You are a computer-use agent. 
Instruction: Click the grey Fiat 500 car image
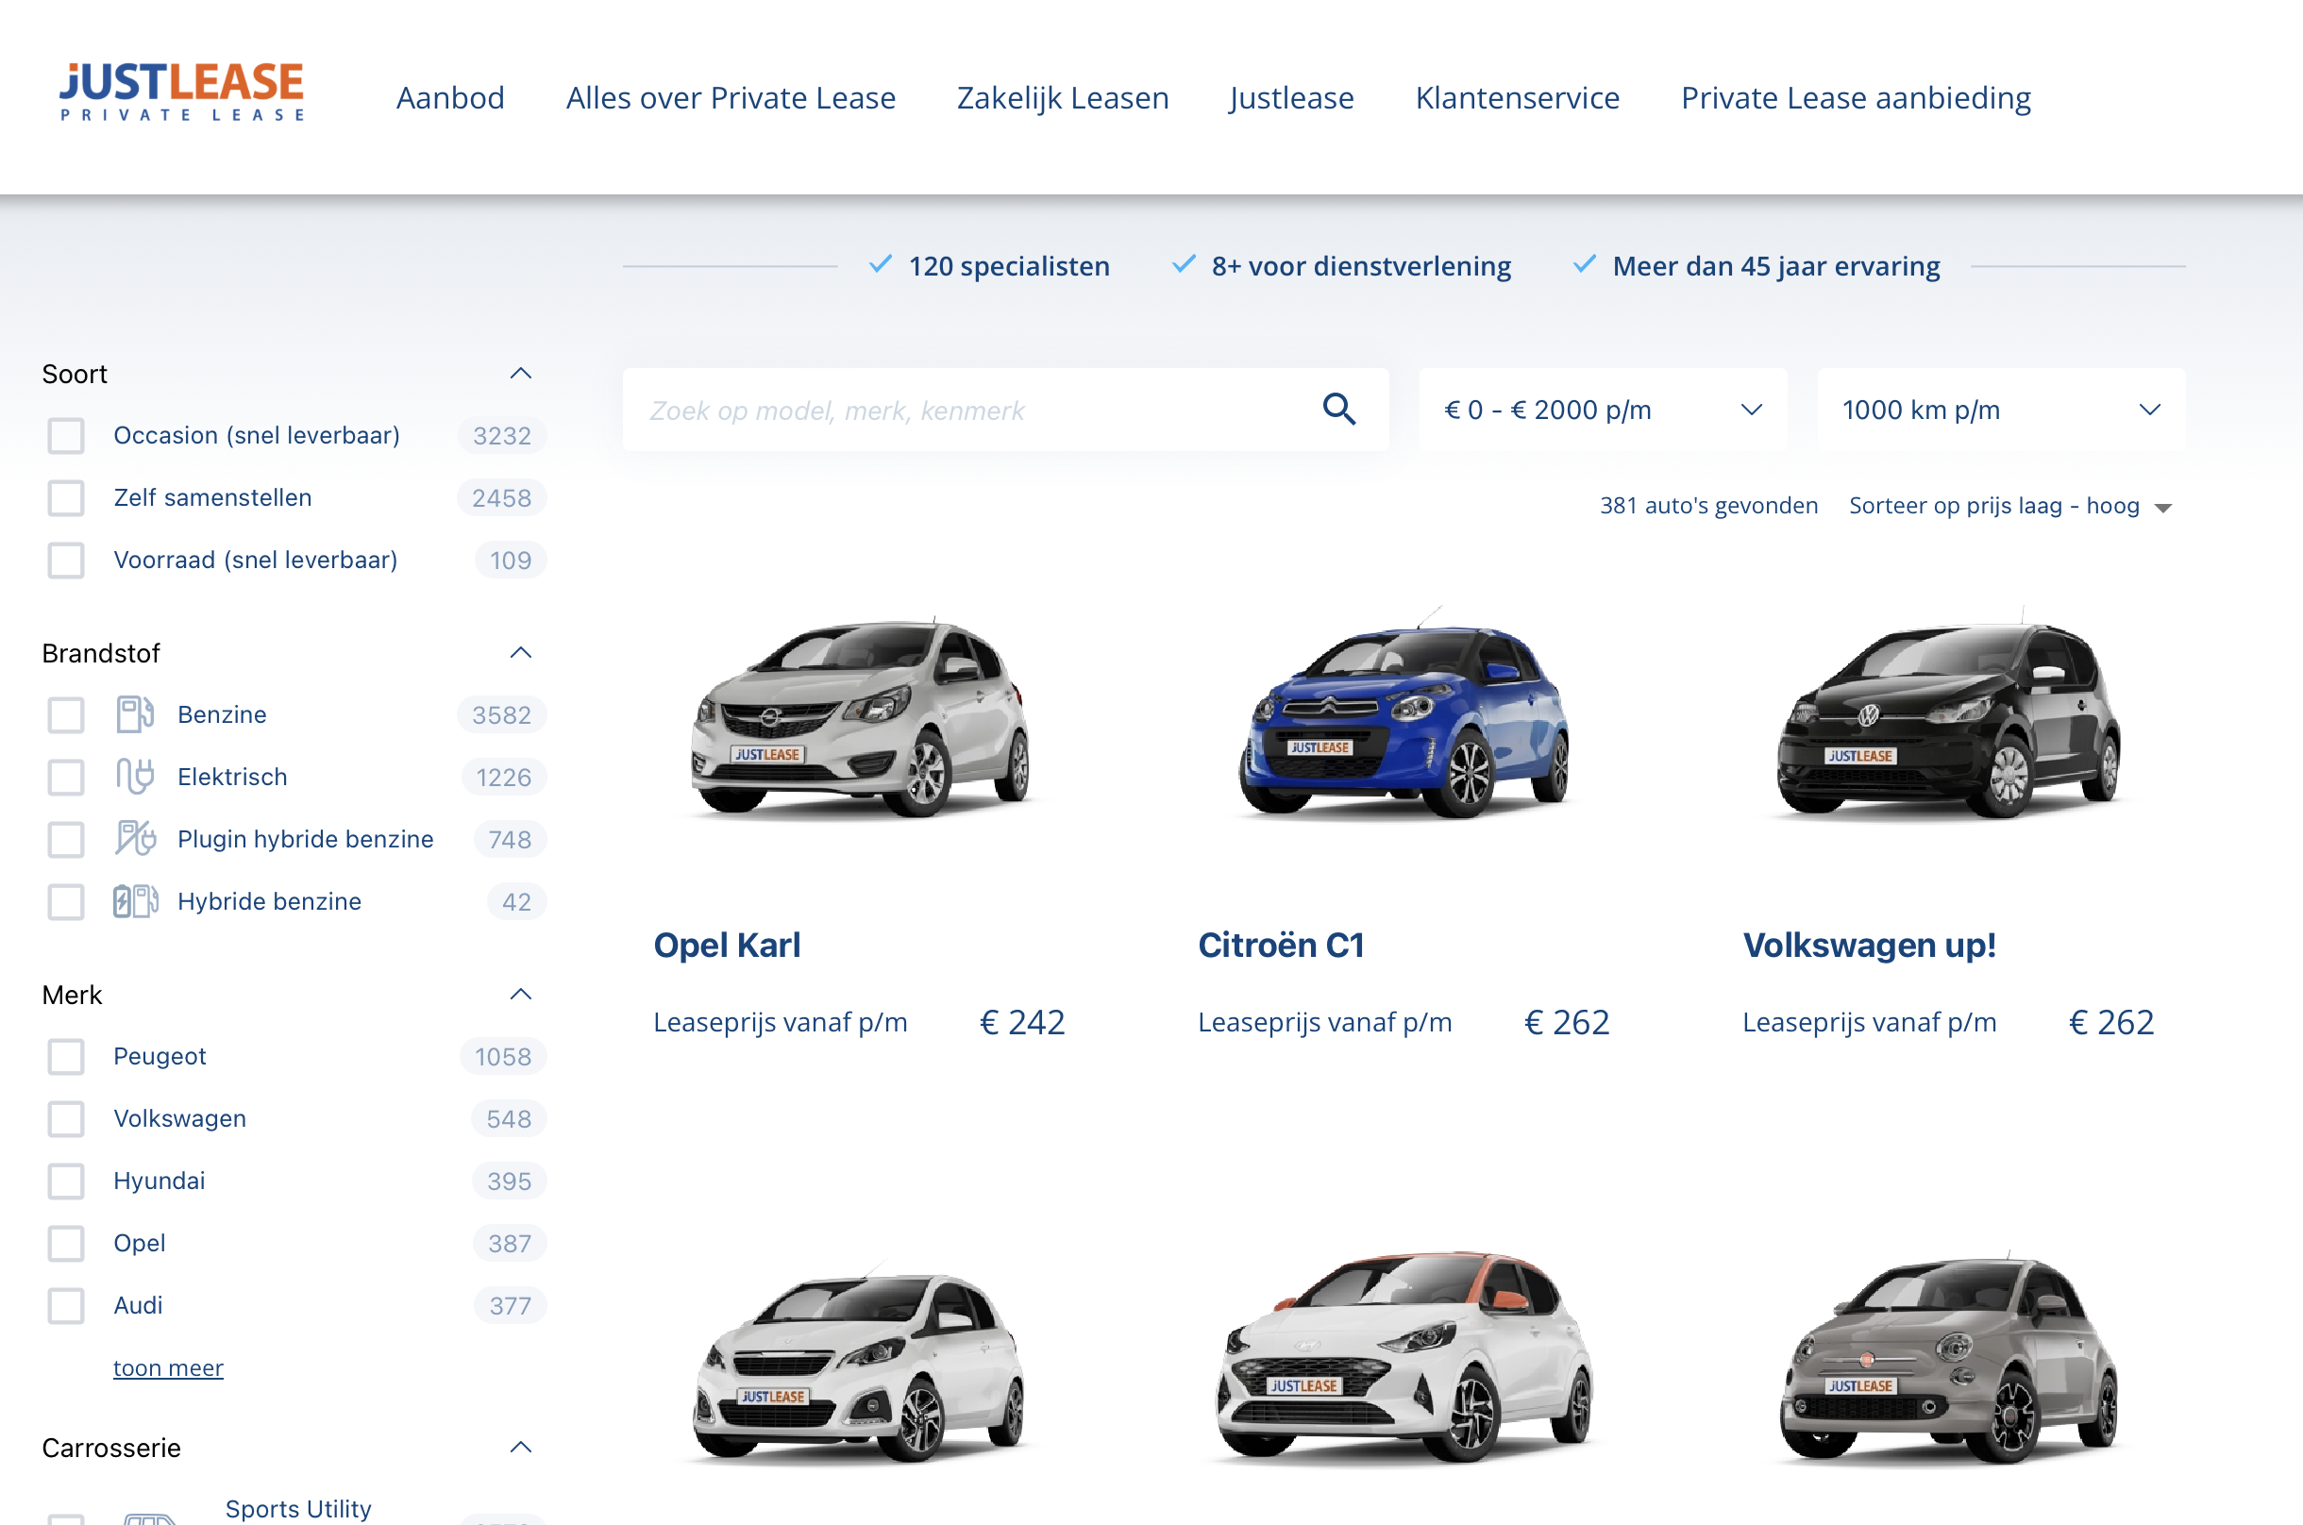1950,1358
